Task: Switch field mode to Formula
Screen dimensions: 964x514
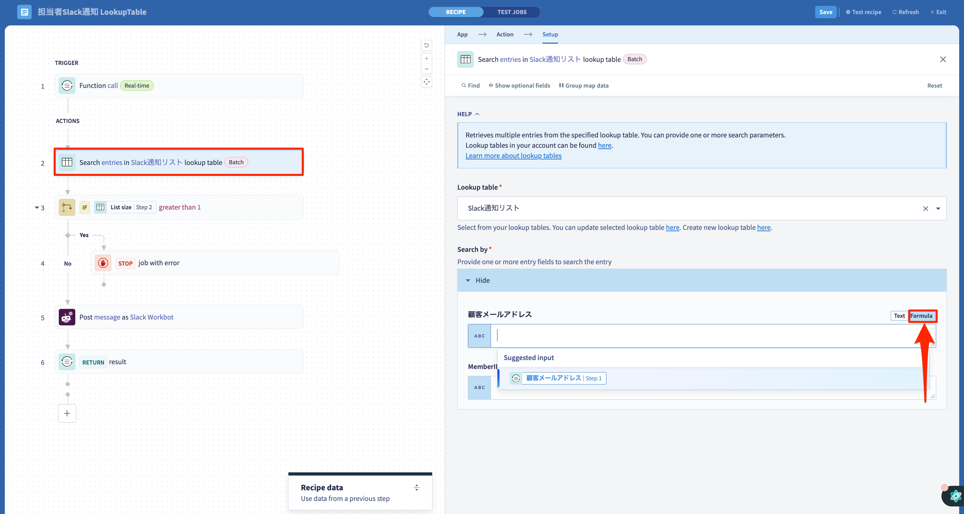Action: (x=921, y=316)
